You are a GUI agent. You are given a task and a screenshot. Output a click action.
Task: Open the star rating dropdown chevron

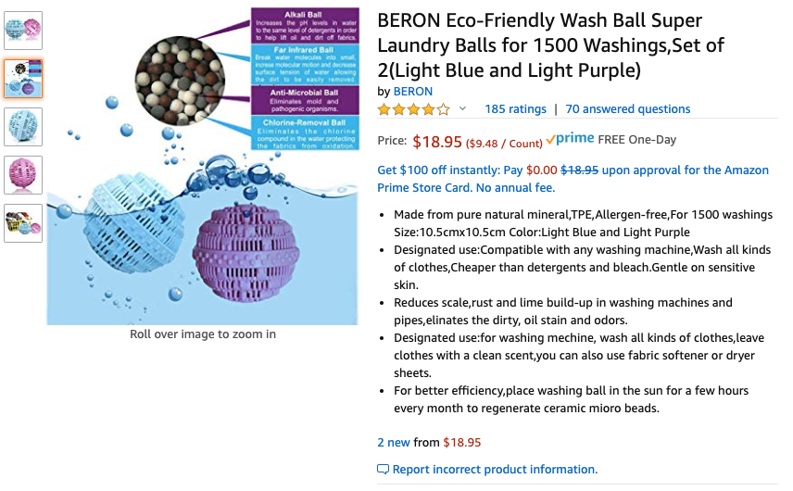(462, 108)
